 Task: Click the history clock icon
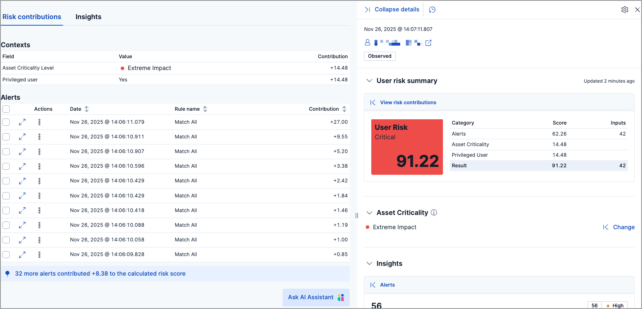pos(432,10)
